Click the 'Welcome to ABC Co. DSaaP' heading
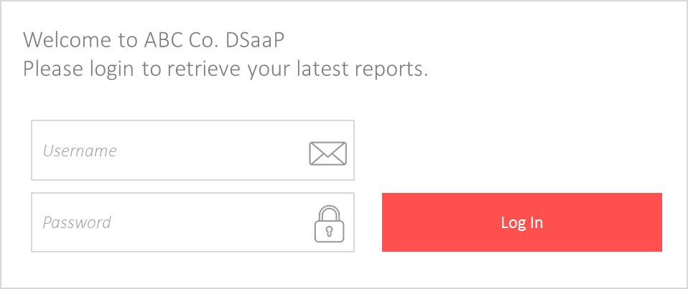Viewport: 688px width, 289px height. [154, 39]
